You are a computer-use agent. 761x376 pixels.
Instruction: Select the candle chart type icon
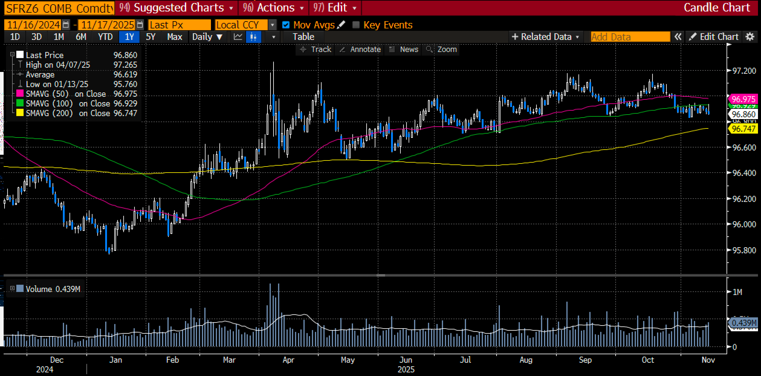[x=253, y=37]
